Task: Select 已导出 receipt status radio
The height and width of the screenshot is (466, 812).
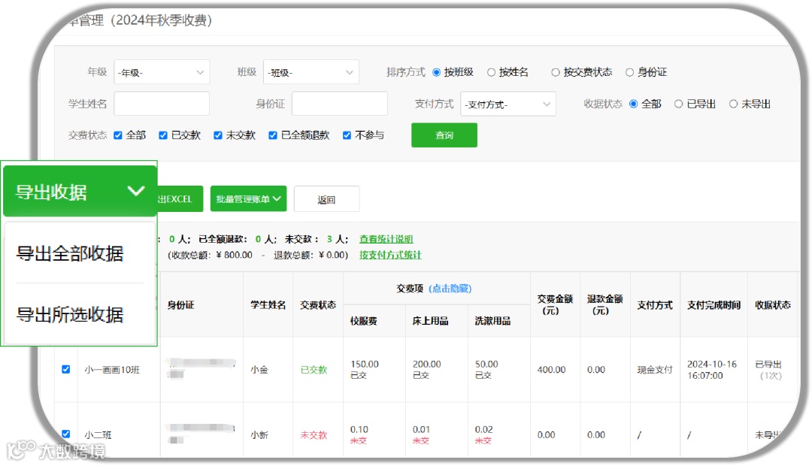Action: (x=678, y=104)
